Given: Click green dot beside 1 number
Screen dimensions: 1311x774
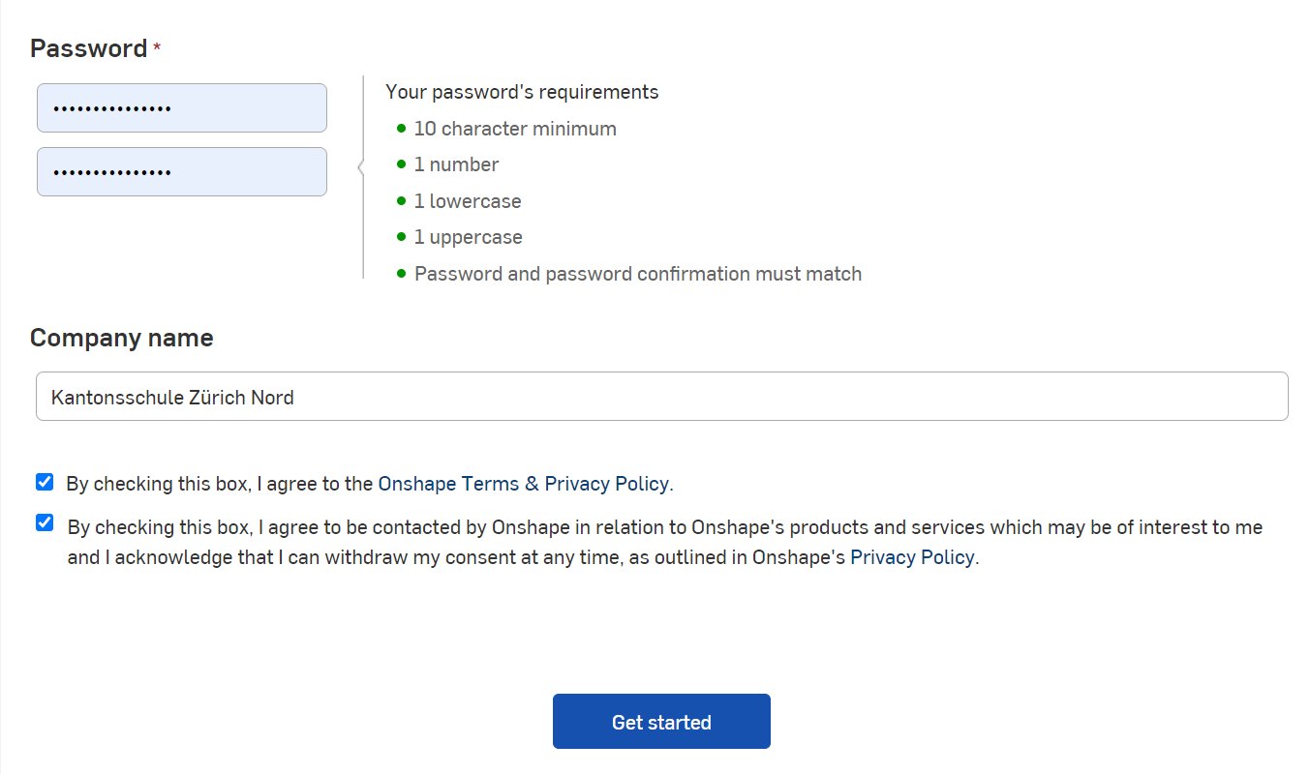Looking at the screenshot, I should (x=401, y=164).
